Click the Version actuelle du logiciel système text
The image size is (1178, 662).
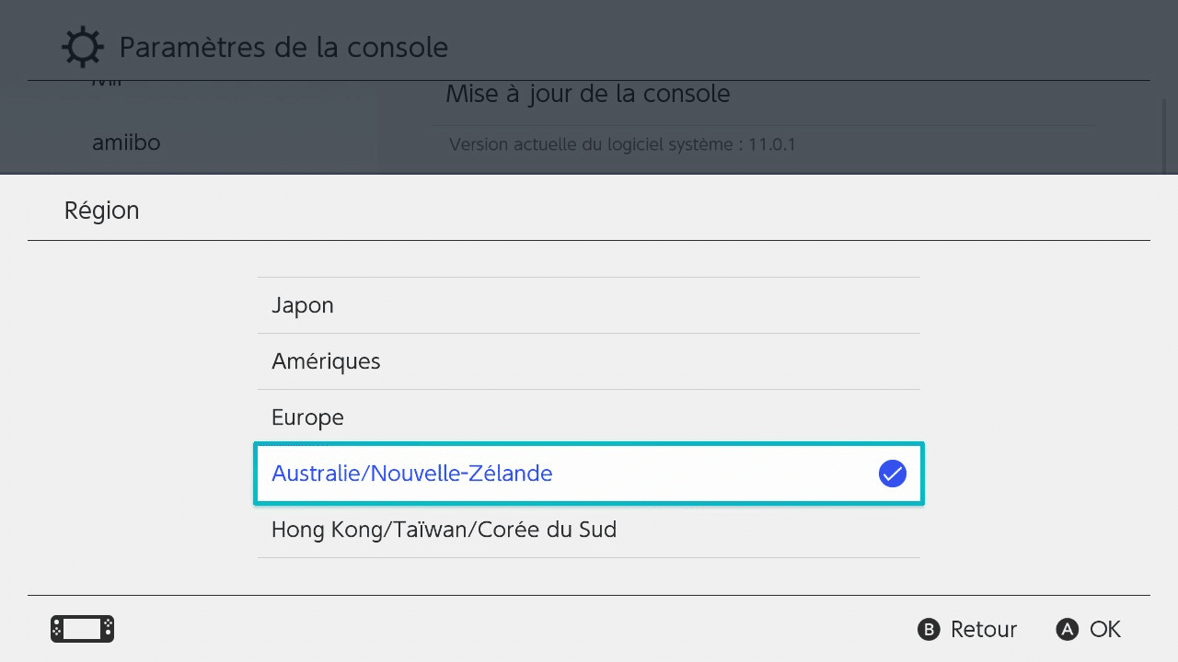pos(622,144)
